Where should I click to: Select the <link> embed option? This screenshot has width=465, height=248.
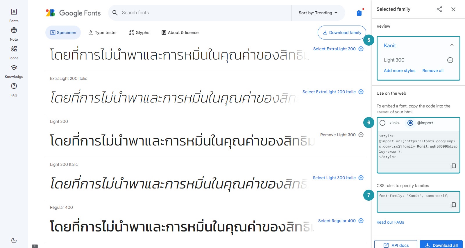coord(382,123)
